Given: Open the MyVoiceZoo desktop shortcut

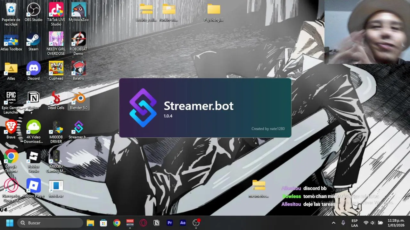Looking at the screenshot, I should (x=78, y=12).
